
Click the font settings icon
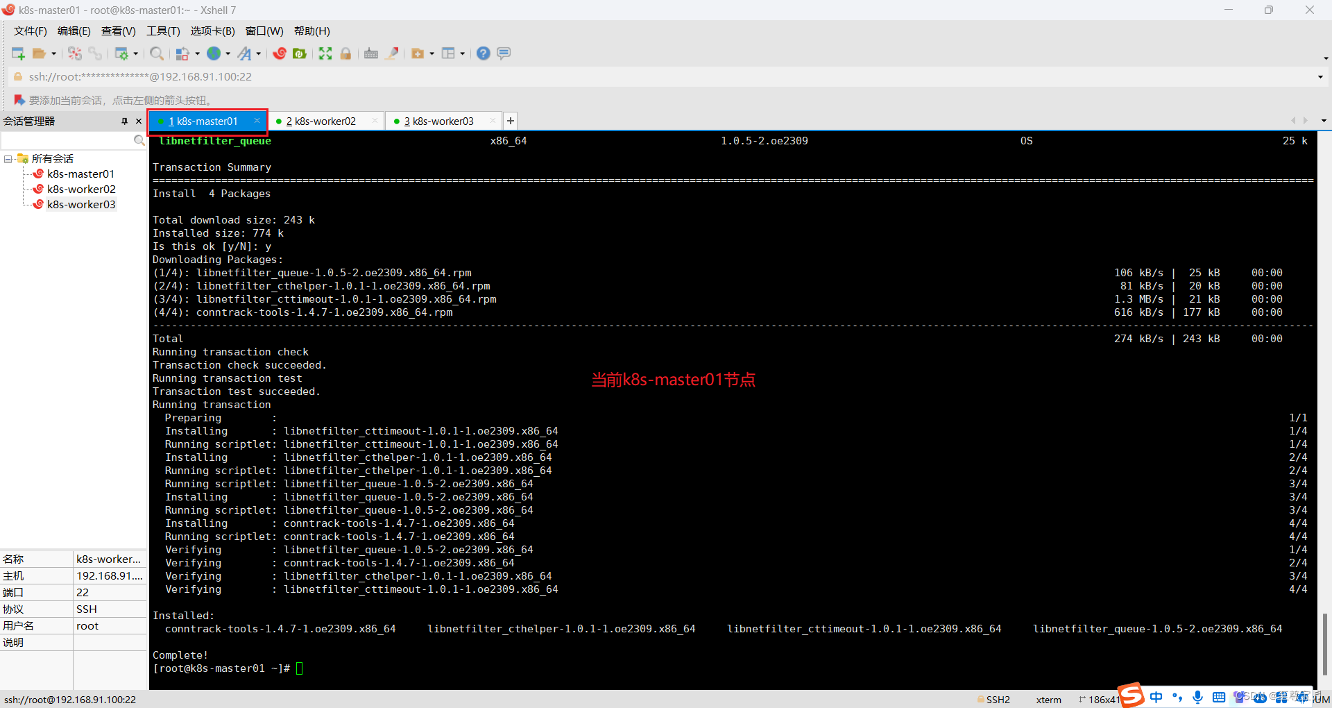tap(245, 53)
